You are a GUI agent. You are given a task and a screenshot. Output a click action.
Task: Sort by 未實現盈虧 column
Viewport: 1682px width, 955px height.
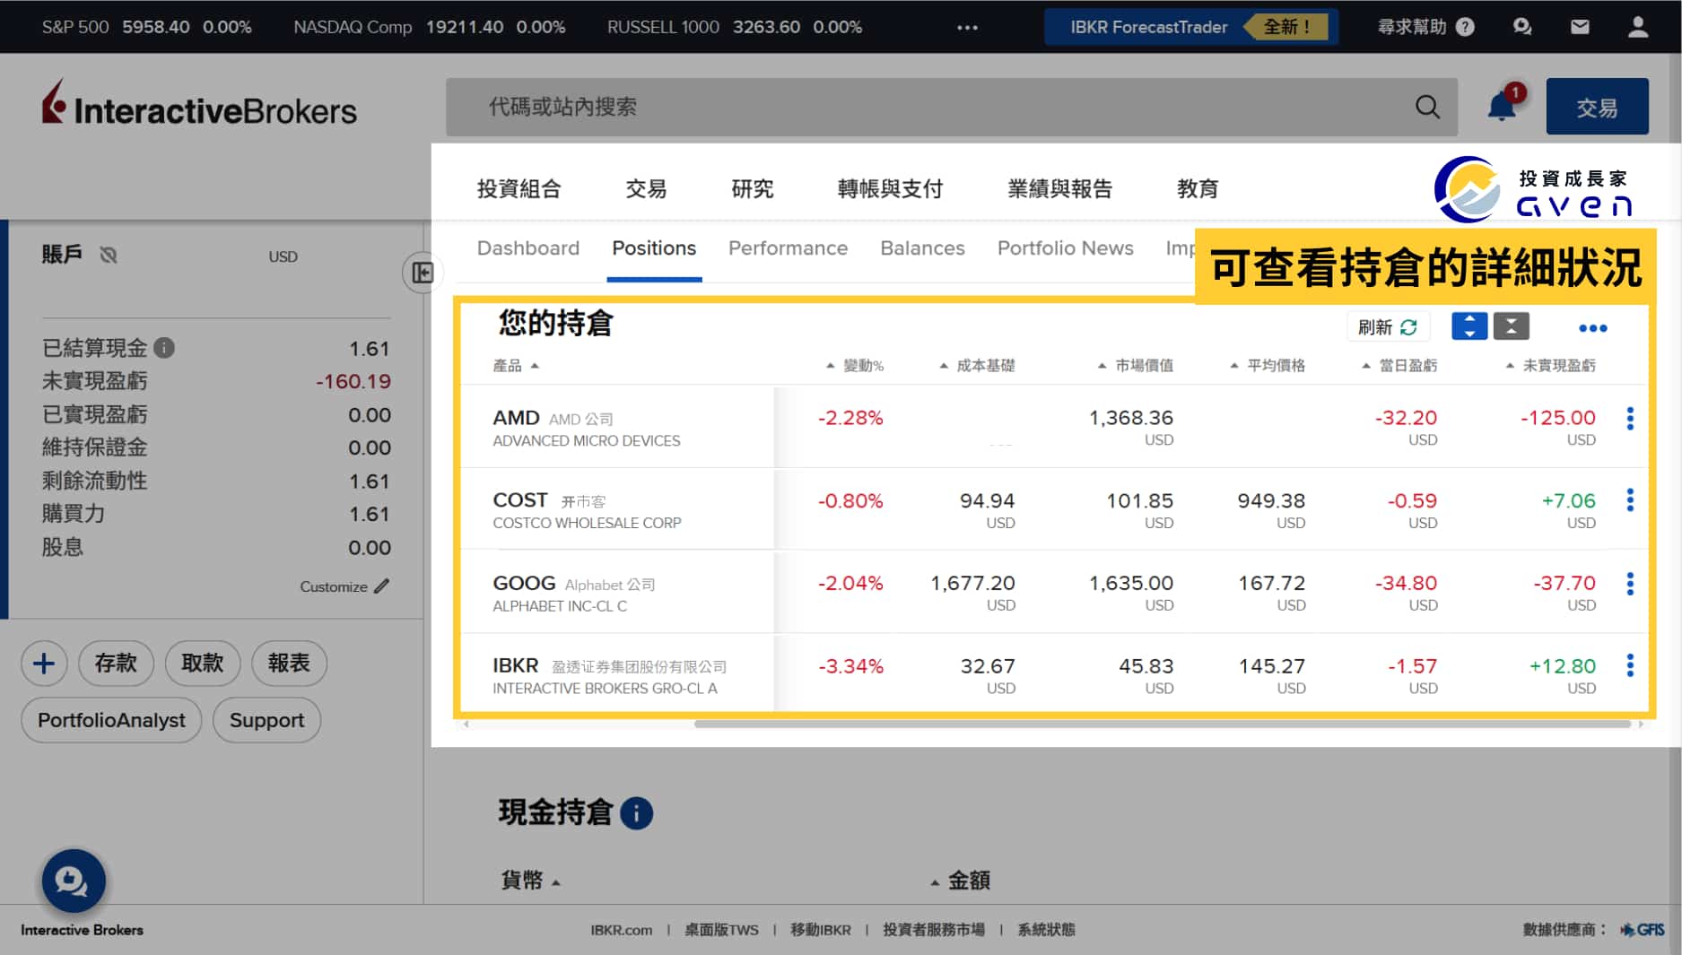[x=1551, y=366]
